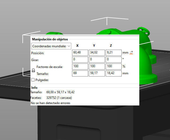The width and height of the screenshot is (170, 140).
Task: Click the Girar Y rotation field
Action: coord(97,60)
